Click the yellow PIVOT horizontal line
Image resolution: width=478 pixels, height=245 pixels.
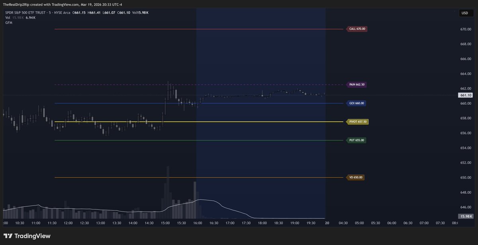[198, 122]
